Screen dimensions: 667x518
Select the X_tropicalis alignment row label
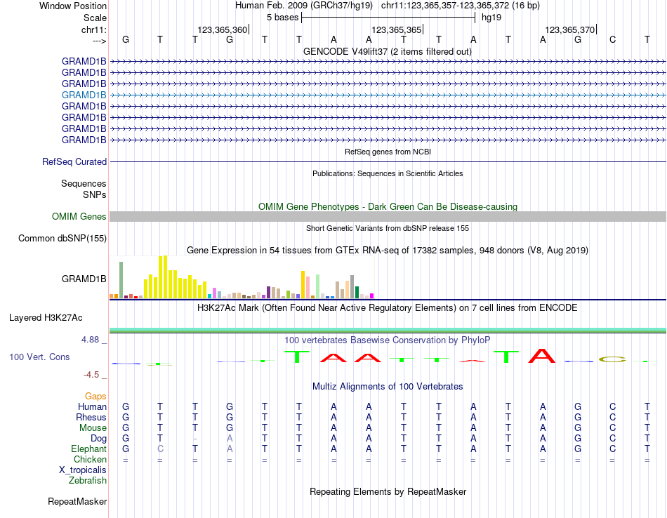click(83, 470)
